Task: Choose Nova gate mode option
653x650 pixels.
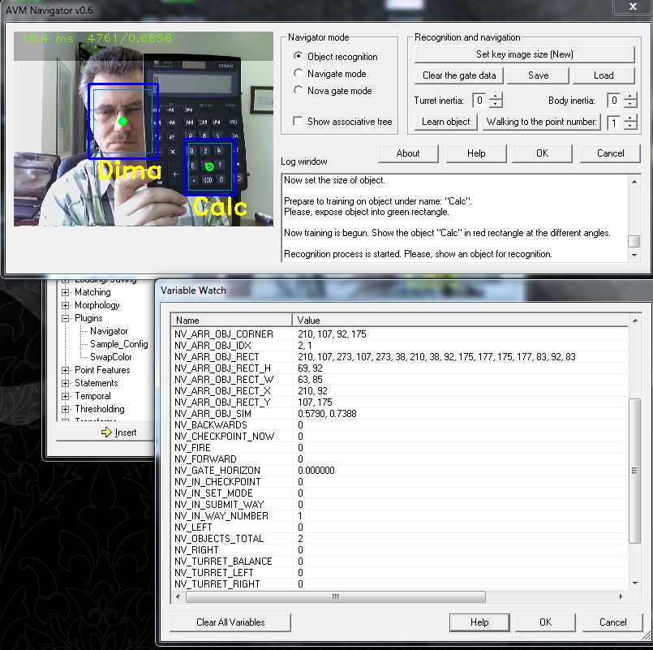Action: coord(299,91)
